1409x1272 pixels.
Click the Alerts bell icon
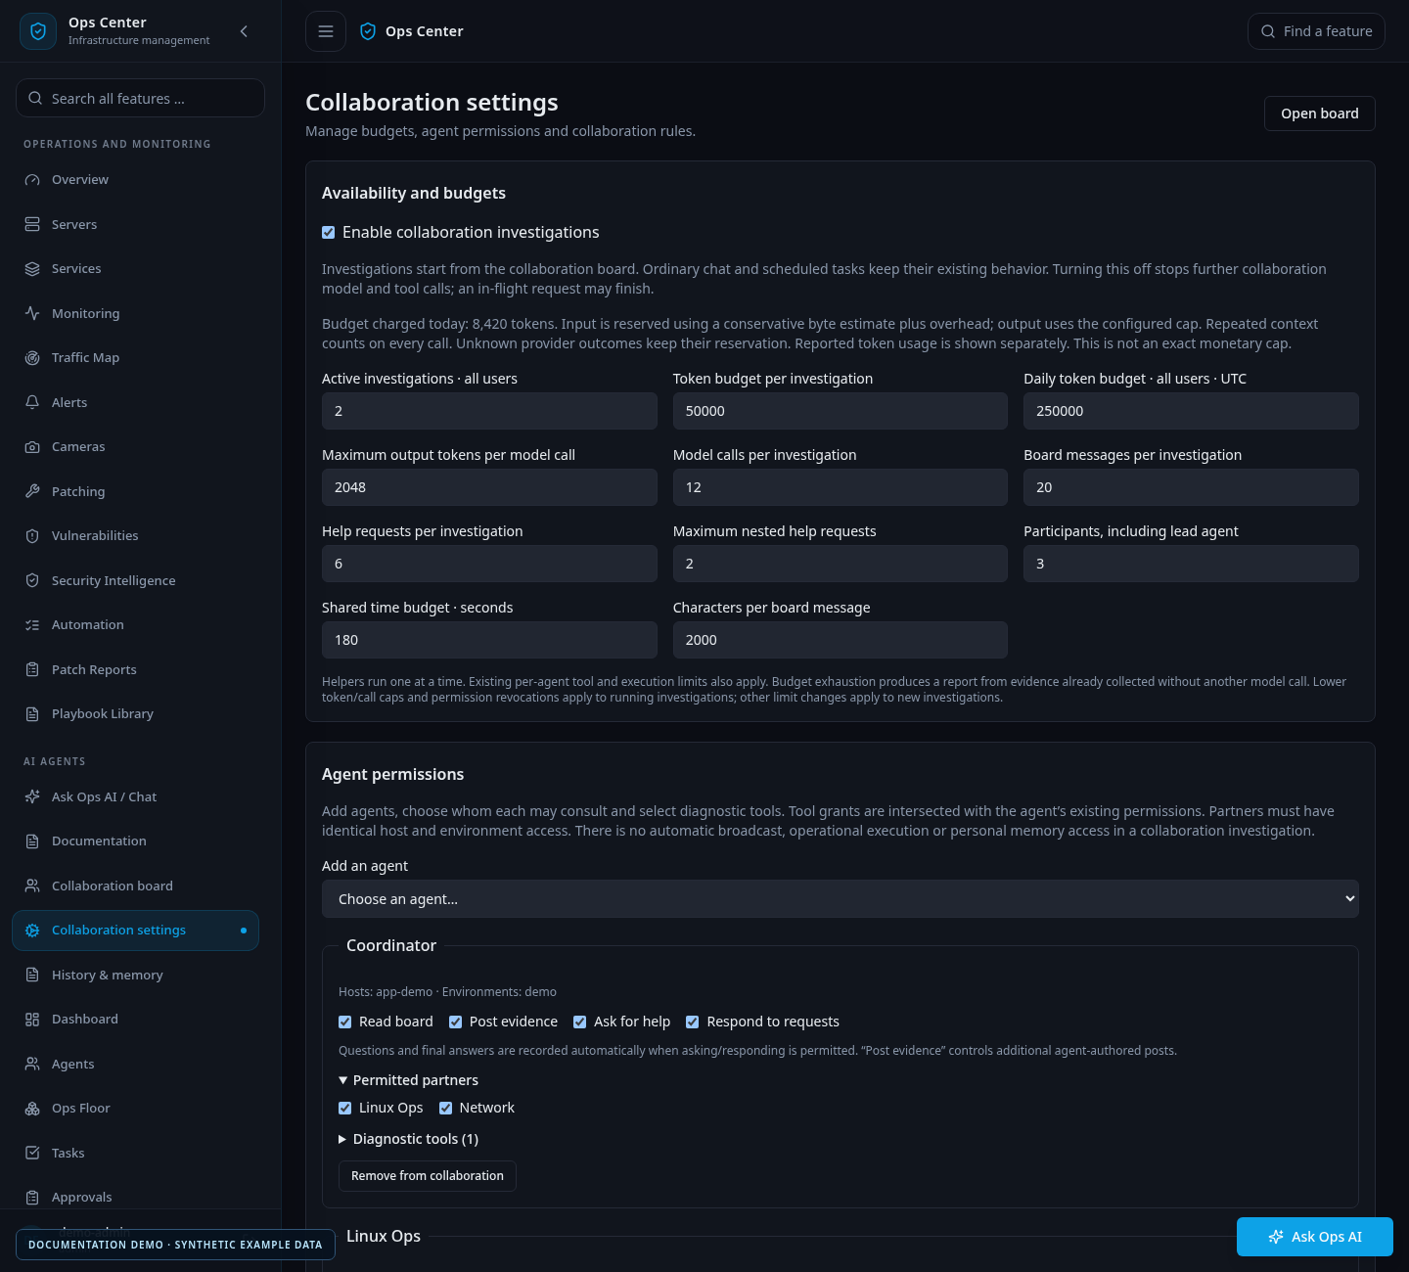32,403
